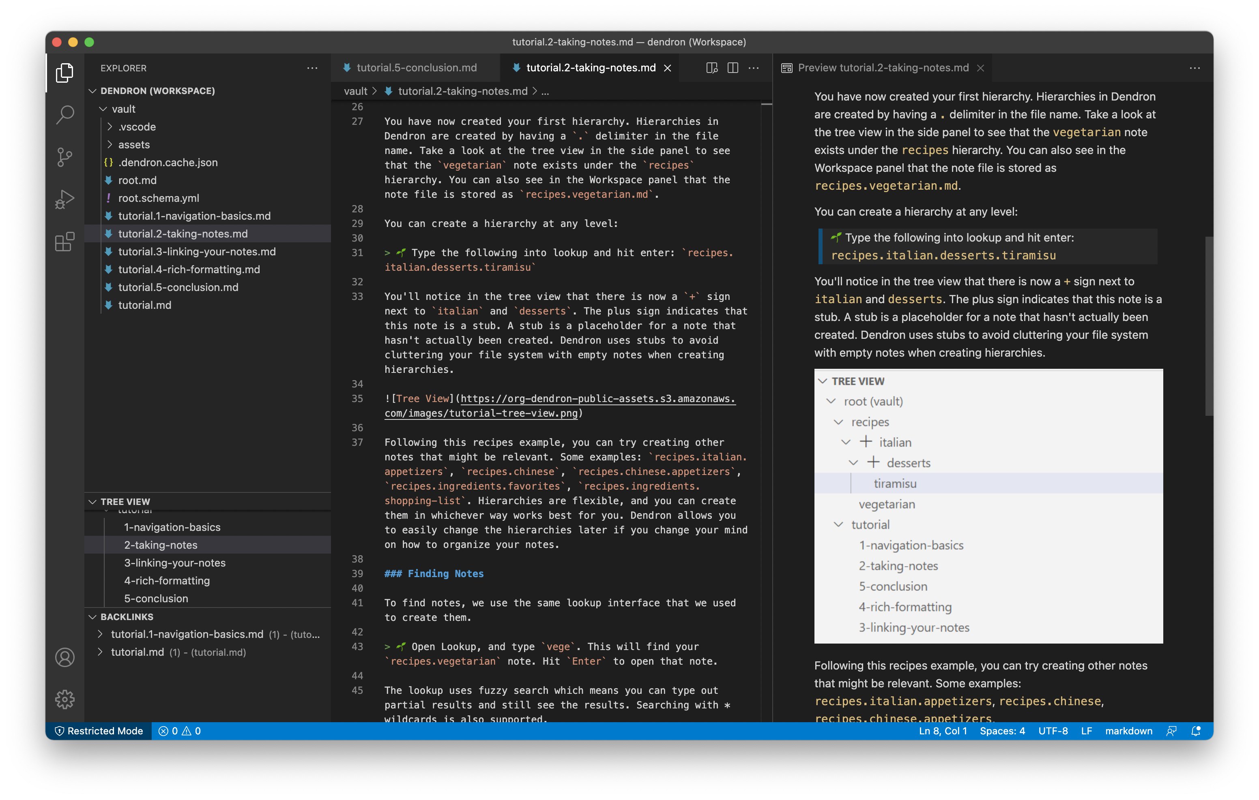
Task: Collapse the vault folder in Explorer
Action: click(x=103, y=109)
